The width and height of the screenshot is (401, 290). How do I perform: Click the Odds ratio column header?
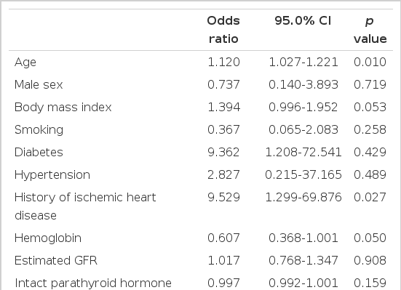[x=223, y=30]
